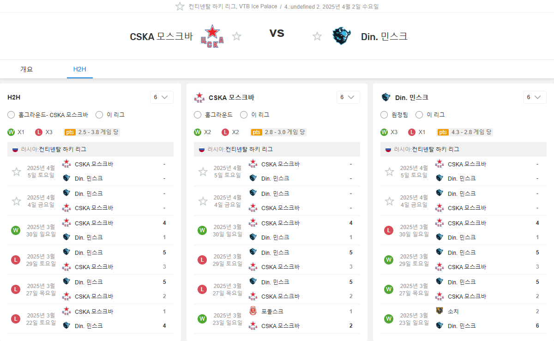Open the H2H match count dropdown

click(162, 97)
